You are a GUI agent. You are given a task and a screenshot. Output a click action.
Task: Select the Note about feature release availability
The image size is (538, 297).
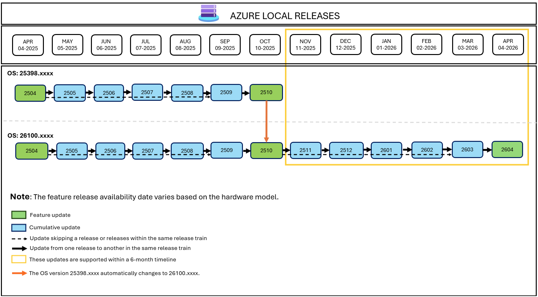tap(144, 197)
